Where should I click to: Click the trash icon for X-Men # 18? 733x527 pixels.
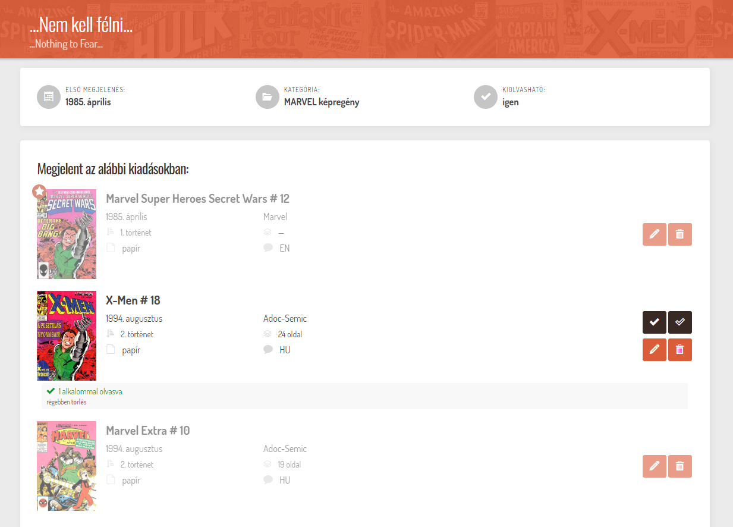[x=680, y=350]
